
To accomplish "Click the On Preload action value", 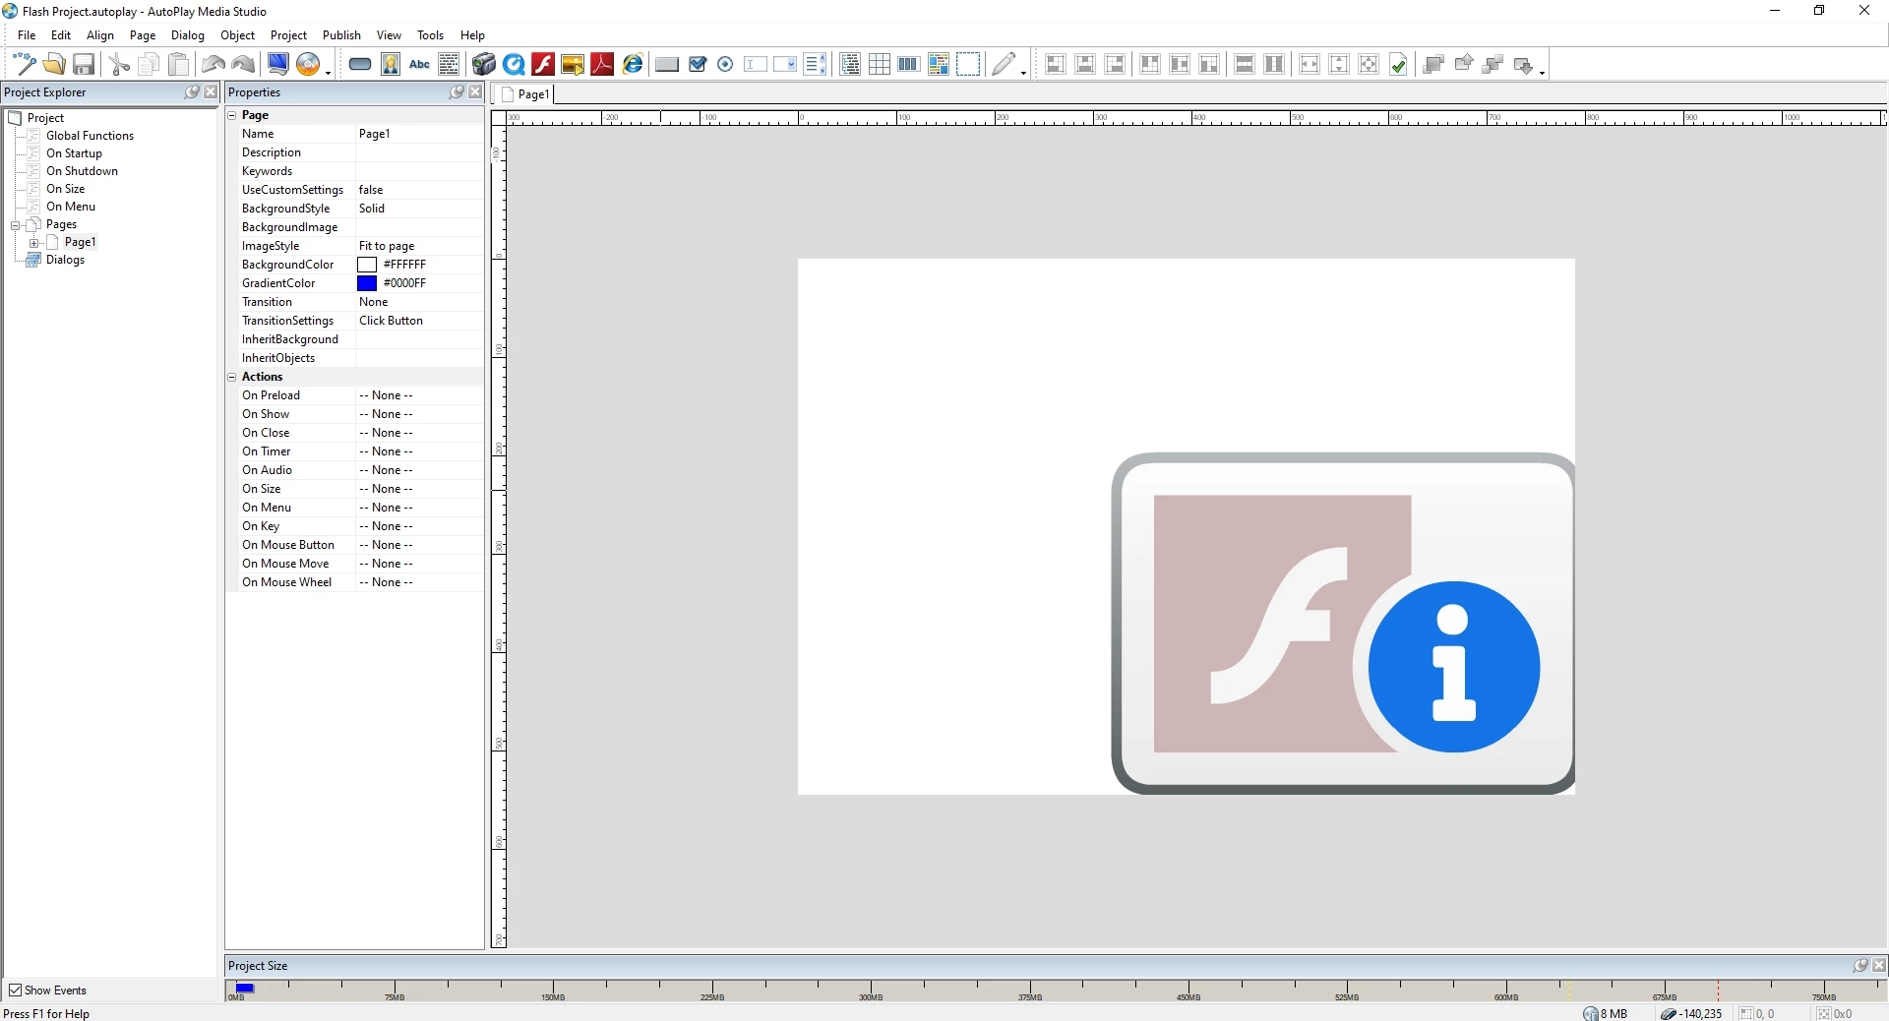I will click(419, 395).
